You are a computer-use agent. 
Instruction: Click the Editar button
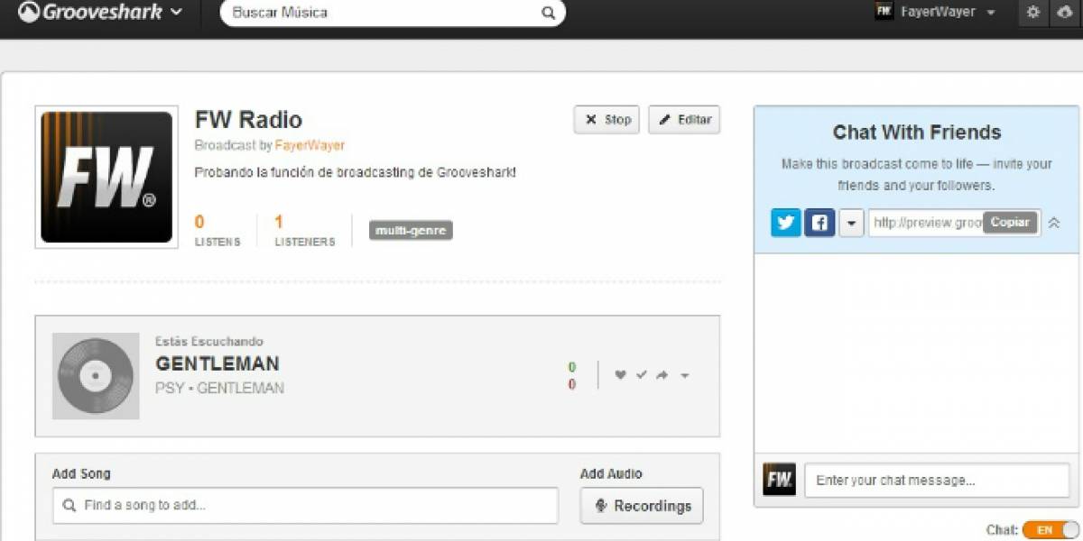(x=684, y=120)
